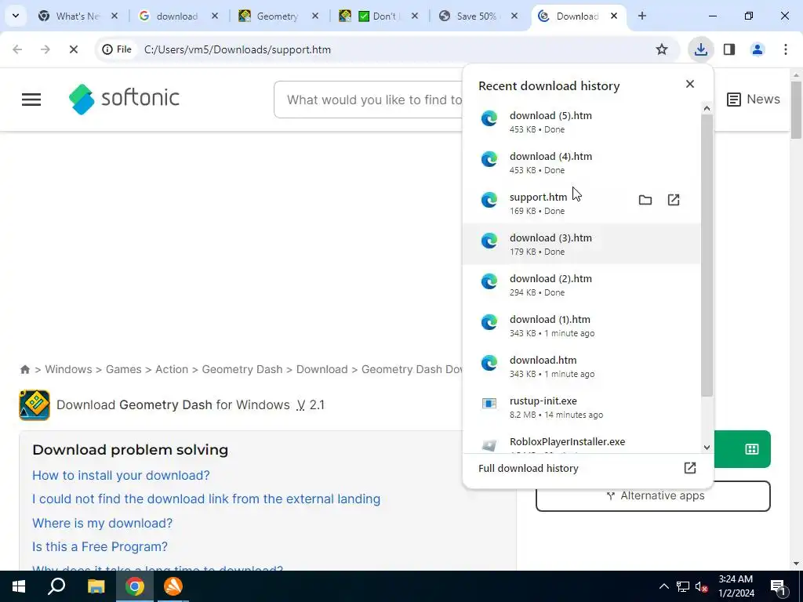Open Alternative apps button

pos(653,495)
